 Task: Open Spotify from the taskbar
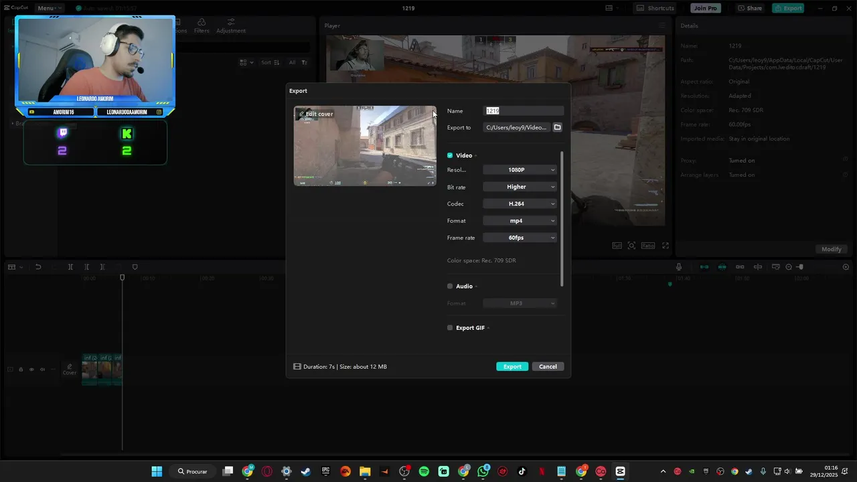424,471
